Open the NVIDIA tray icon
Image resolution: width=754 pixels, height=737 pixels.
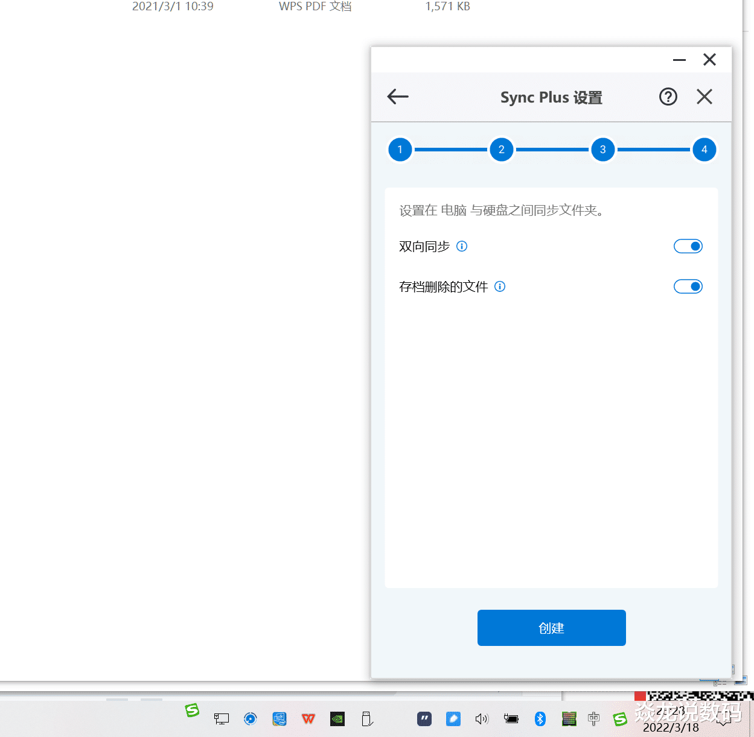(x=337, y=718)
